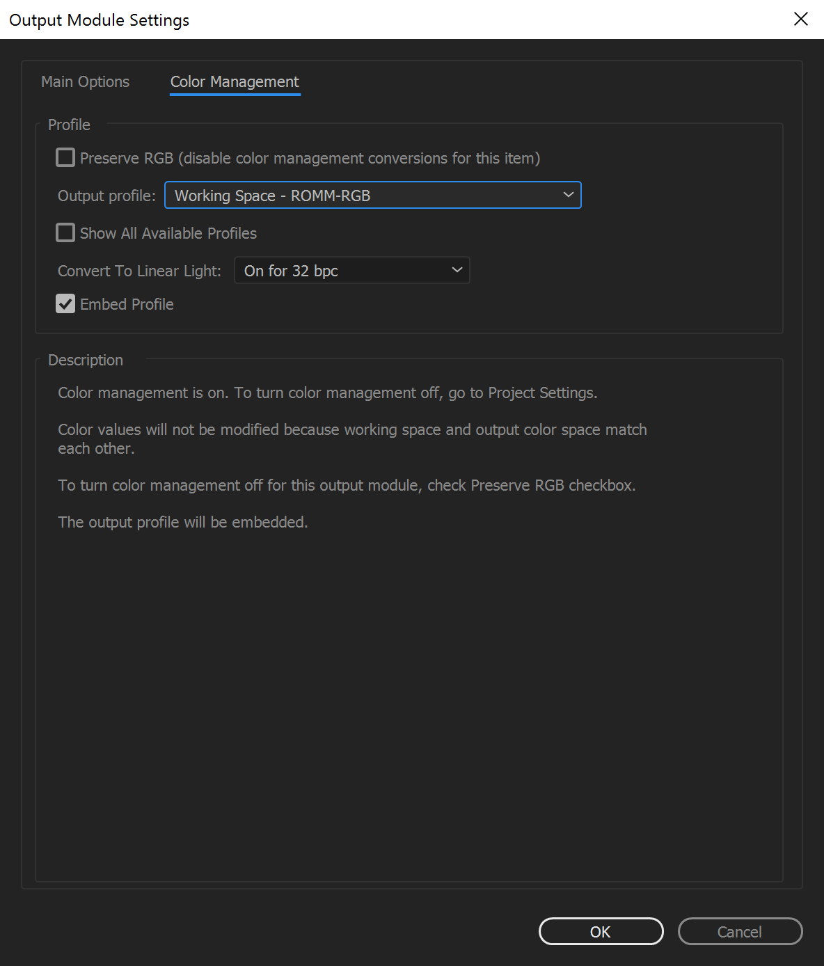
Task: Open the Convert To Linear Light dropdown
Action: [x=351, y=270]
